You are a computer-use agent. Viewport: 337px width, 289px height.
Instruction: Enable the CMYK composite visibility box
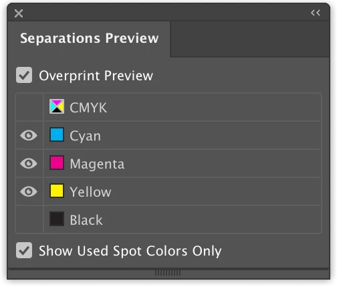[29, 107]
